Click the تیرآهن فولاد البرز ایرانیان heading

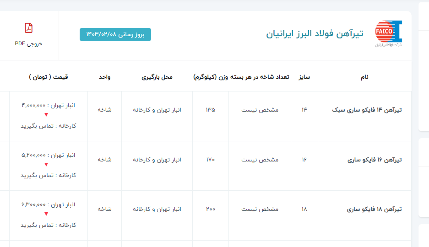click(315, 34)
